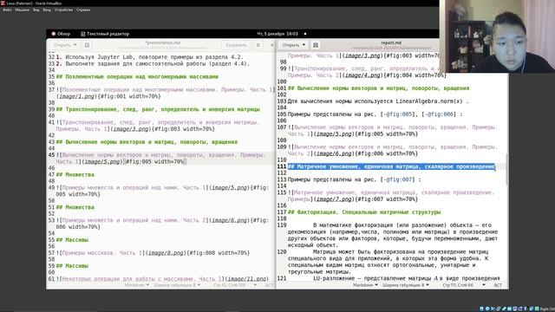The width and height of the screenshot is (555, 312).
Task: Click 'image/5.png' on line 45 in presentation.md
Action: 103,162
